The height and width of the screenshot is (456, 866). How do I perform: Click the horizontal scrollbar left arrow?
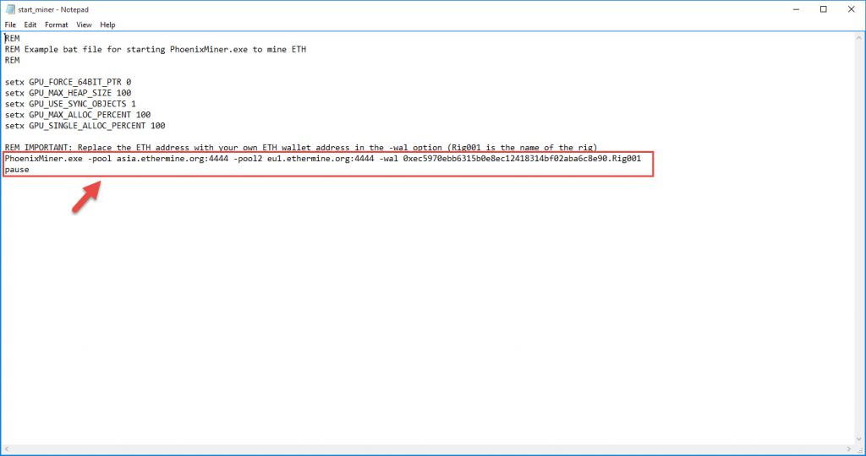point(6,449)
